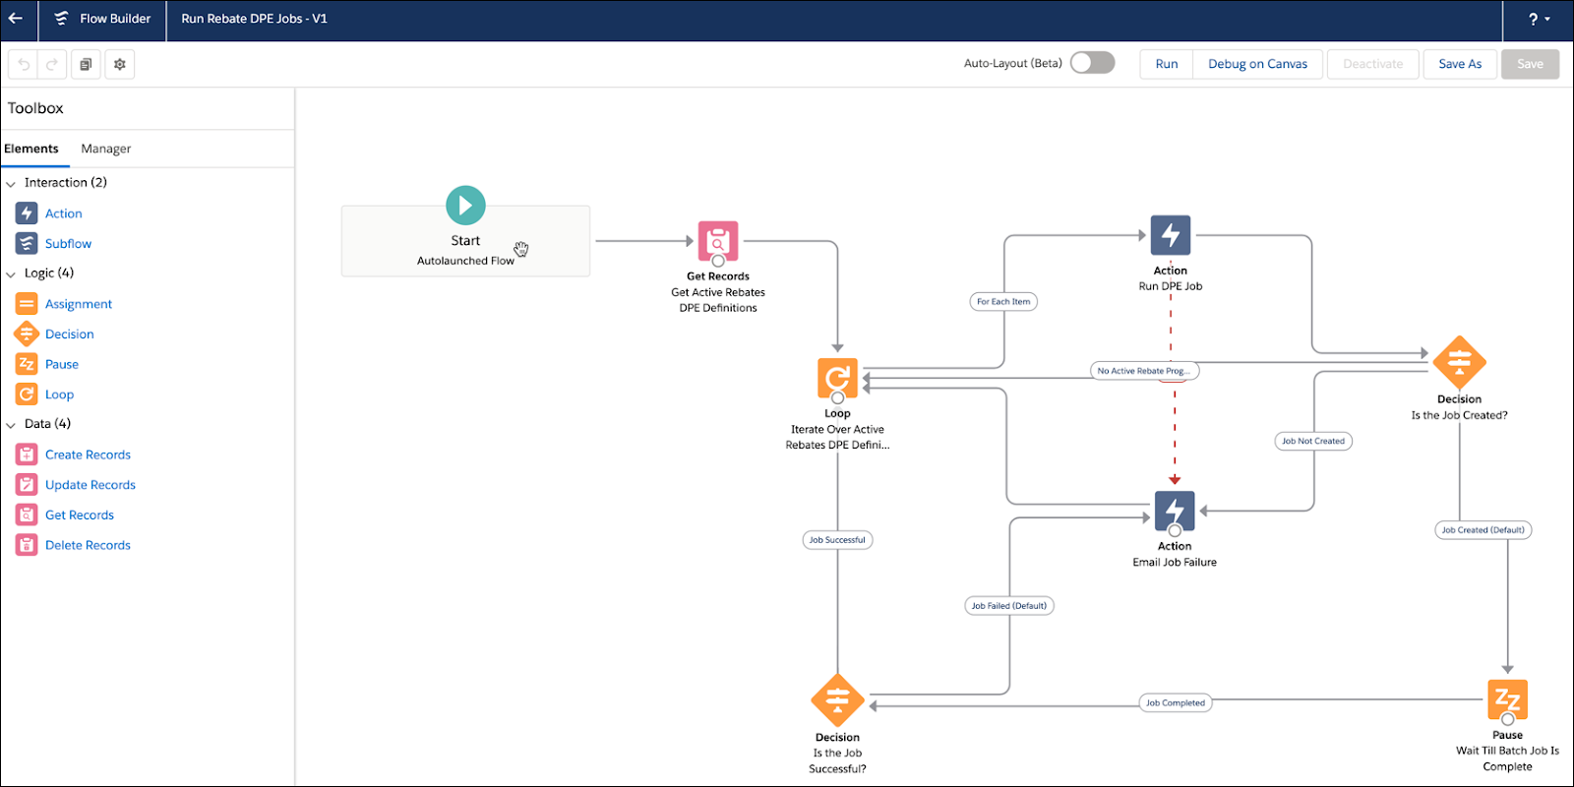Image resolution: width=1574 pixels, height=787 pixels.
Task: Click the Run button
Action: (x=1167, y=64)
